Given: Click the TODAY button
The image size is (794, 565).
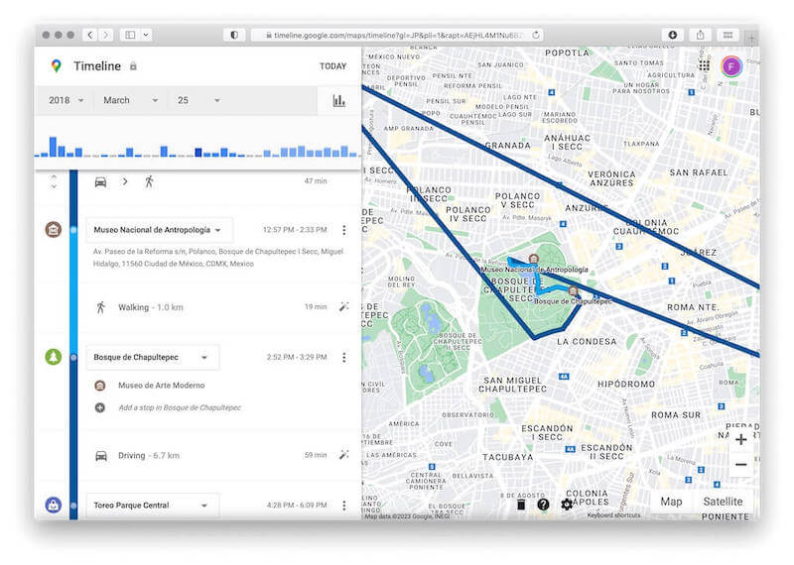Looking at the screenshot, I should tap(332, 66).
